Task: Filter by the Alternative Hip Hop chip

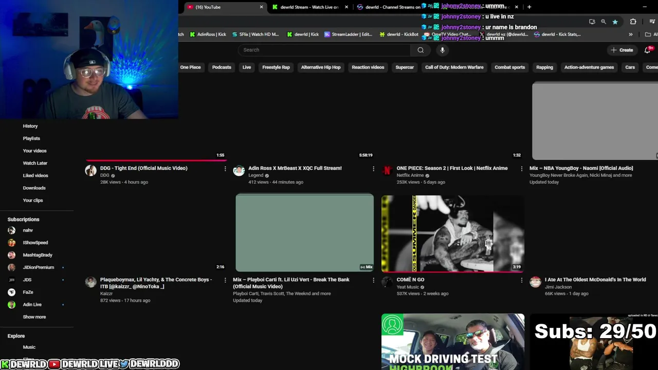Action: (x=321, y=67)
